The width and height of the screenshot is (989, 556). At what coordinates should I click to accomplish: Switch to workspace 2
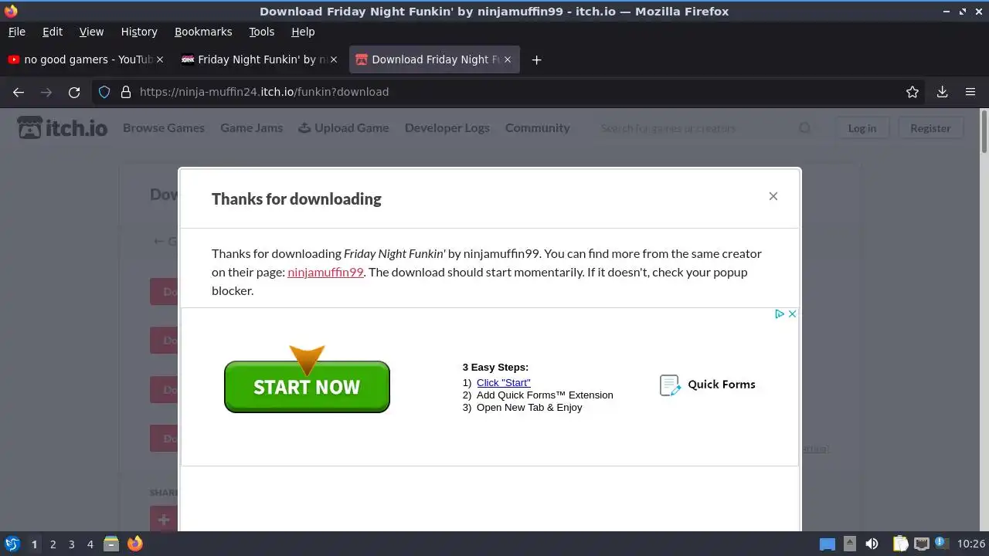[53, 544]
